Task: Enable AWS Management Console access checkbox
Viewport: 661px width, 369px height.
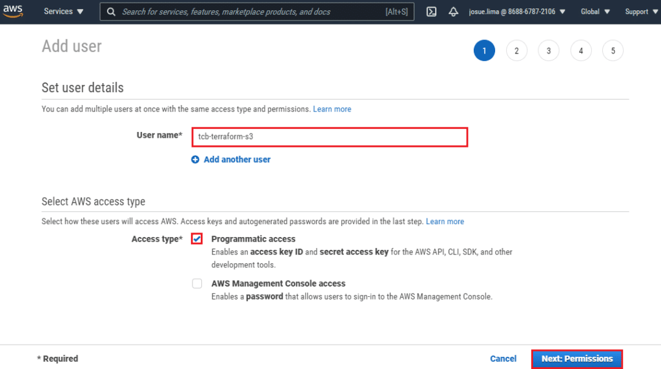Action: [x=197, y=283]
